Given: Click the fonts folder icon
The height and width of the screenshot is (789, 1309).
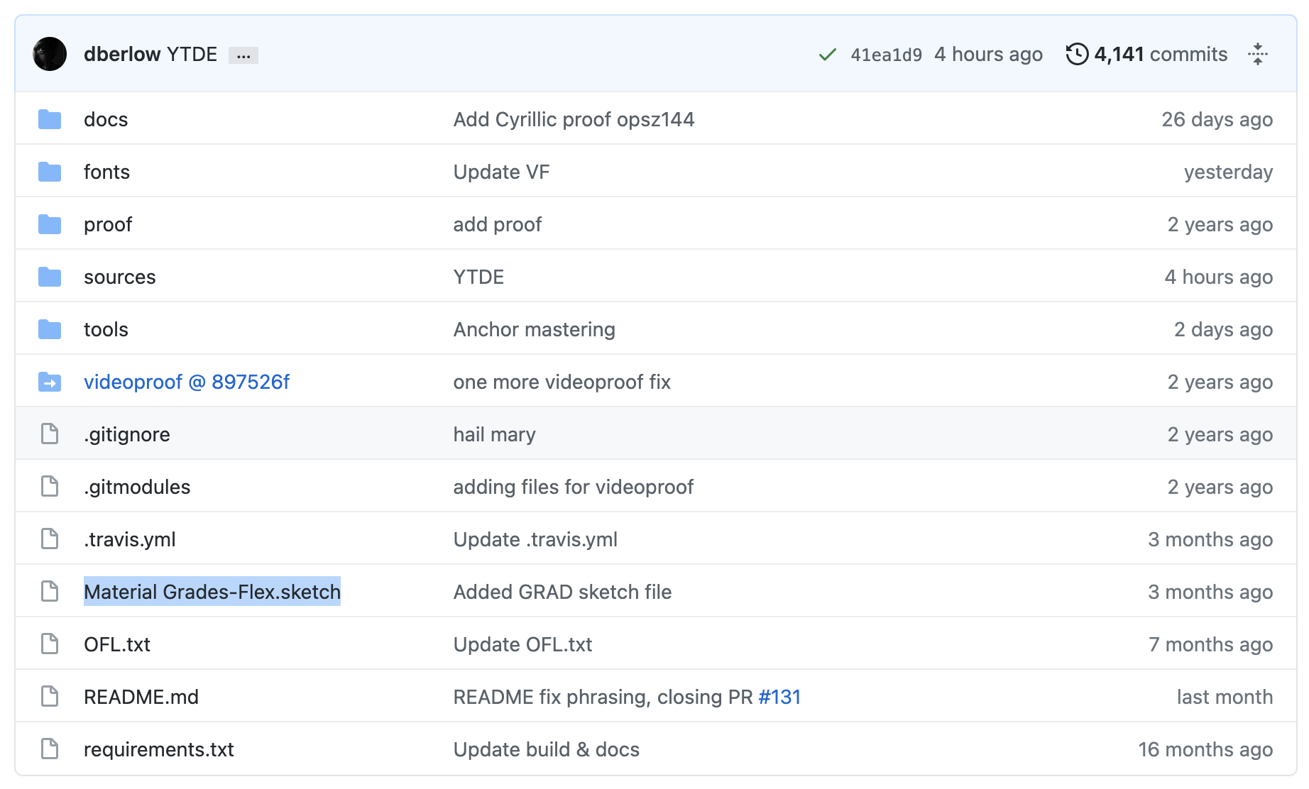Looking at the screenshot, I should pyautogui.click(x=50, y=171).
